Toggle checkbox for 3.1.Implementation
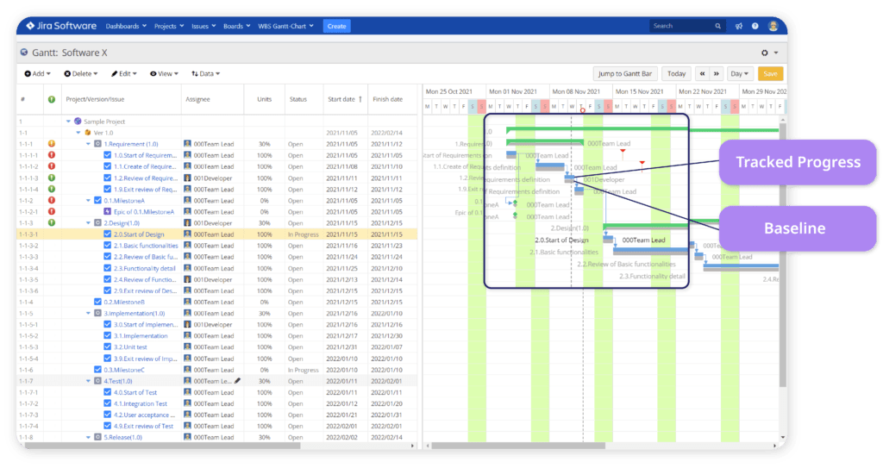 tap(108, 335)
